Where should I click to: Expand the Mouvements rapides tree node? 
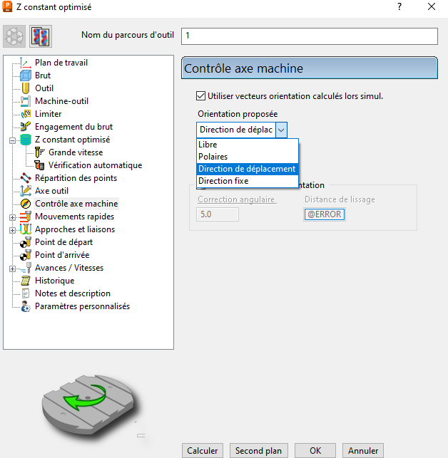(12, 217)
